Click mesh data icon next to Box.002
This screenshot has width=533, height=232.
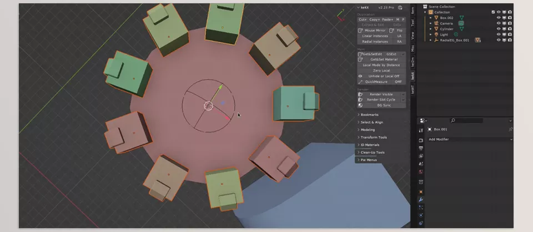(x=461, y=18)
